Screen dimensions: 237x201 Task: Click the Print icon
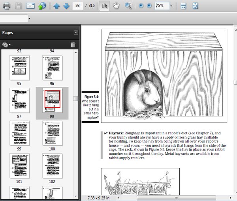point(7,6)
